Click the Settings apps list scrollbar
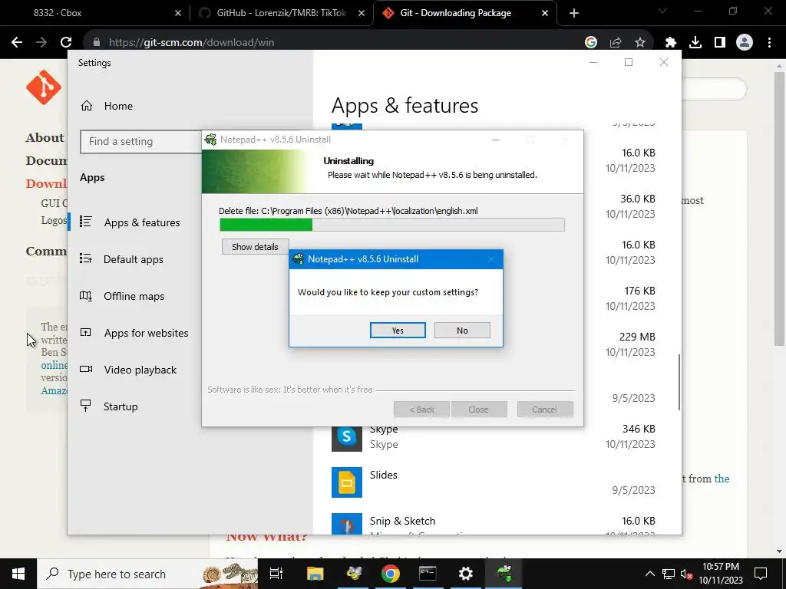This screenshot has height=589, width=786. pyautogui.click(x=679, y=382)
